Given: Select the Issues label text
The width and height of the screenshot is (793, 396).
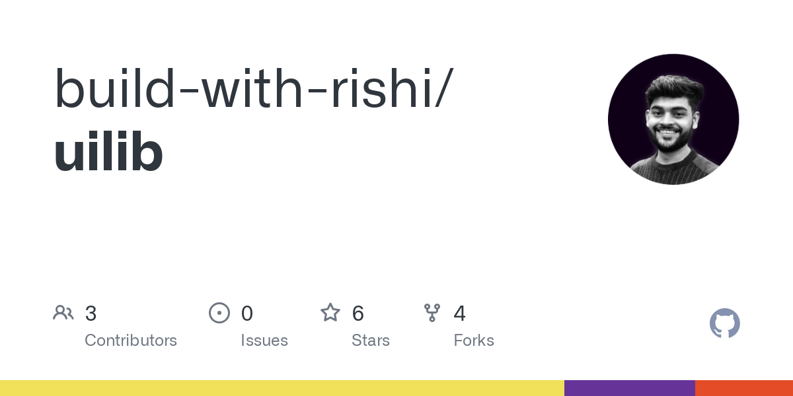Looking at the screenshot, I should [x=264, y=341].
